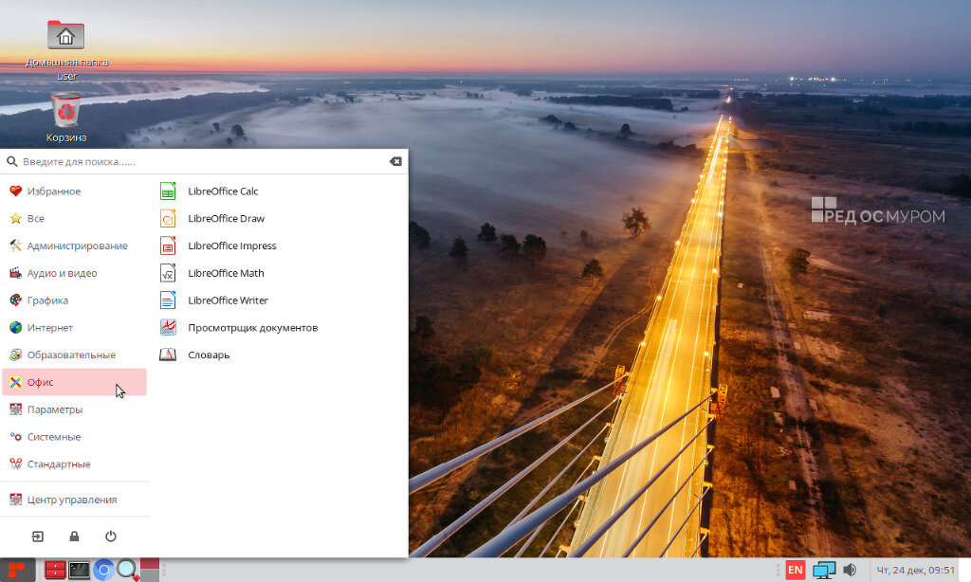The image size is (971, 582).
Task: Select the Избранное category
Action: coord(74,191)
